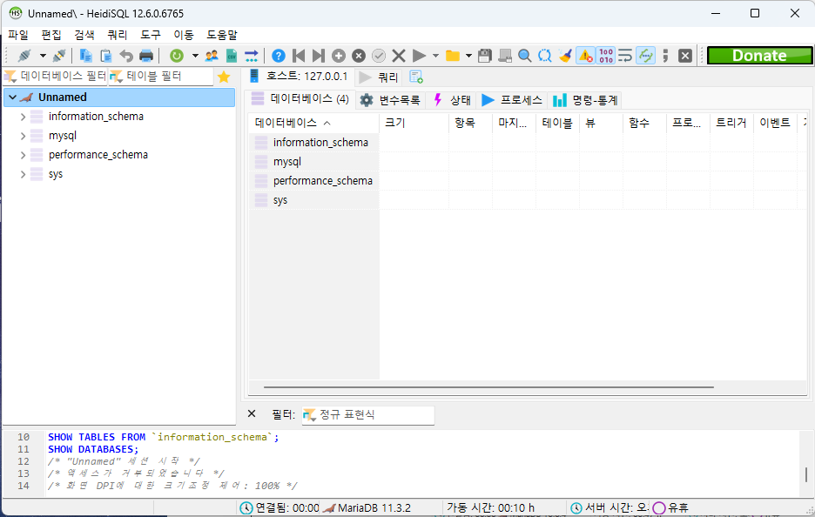Select the 호스트: 127.0.0.1 tab
Screen dimensions: 815x517
click(x=299, y=77)
